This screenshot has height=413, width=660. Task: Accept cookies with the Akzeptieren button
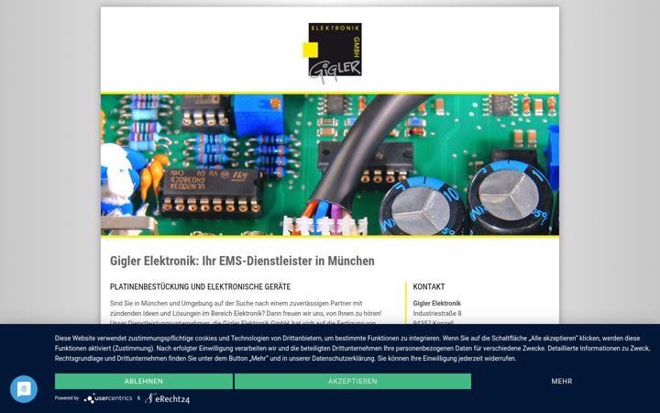coord(353,381)
